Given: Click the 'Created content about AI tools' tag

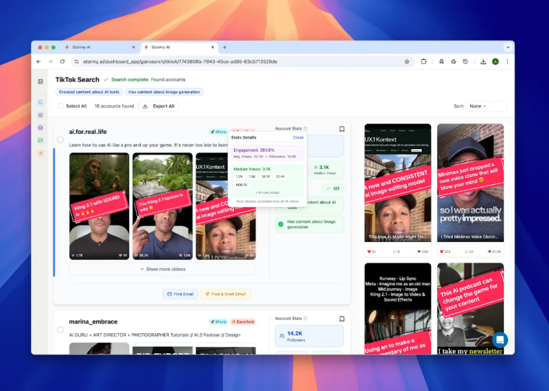Looking at the screenshot, I should [89, 92].
